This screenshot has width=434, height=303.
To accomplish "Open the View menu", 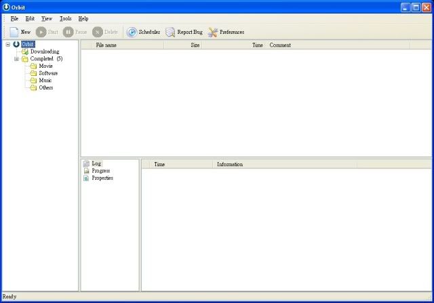I will tap(46, 18).
